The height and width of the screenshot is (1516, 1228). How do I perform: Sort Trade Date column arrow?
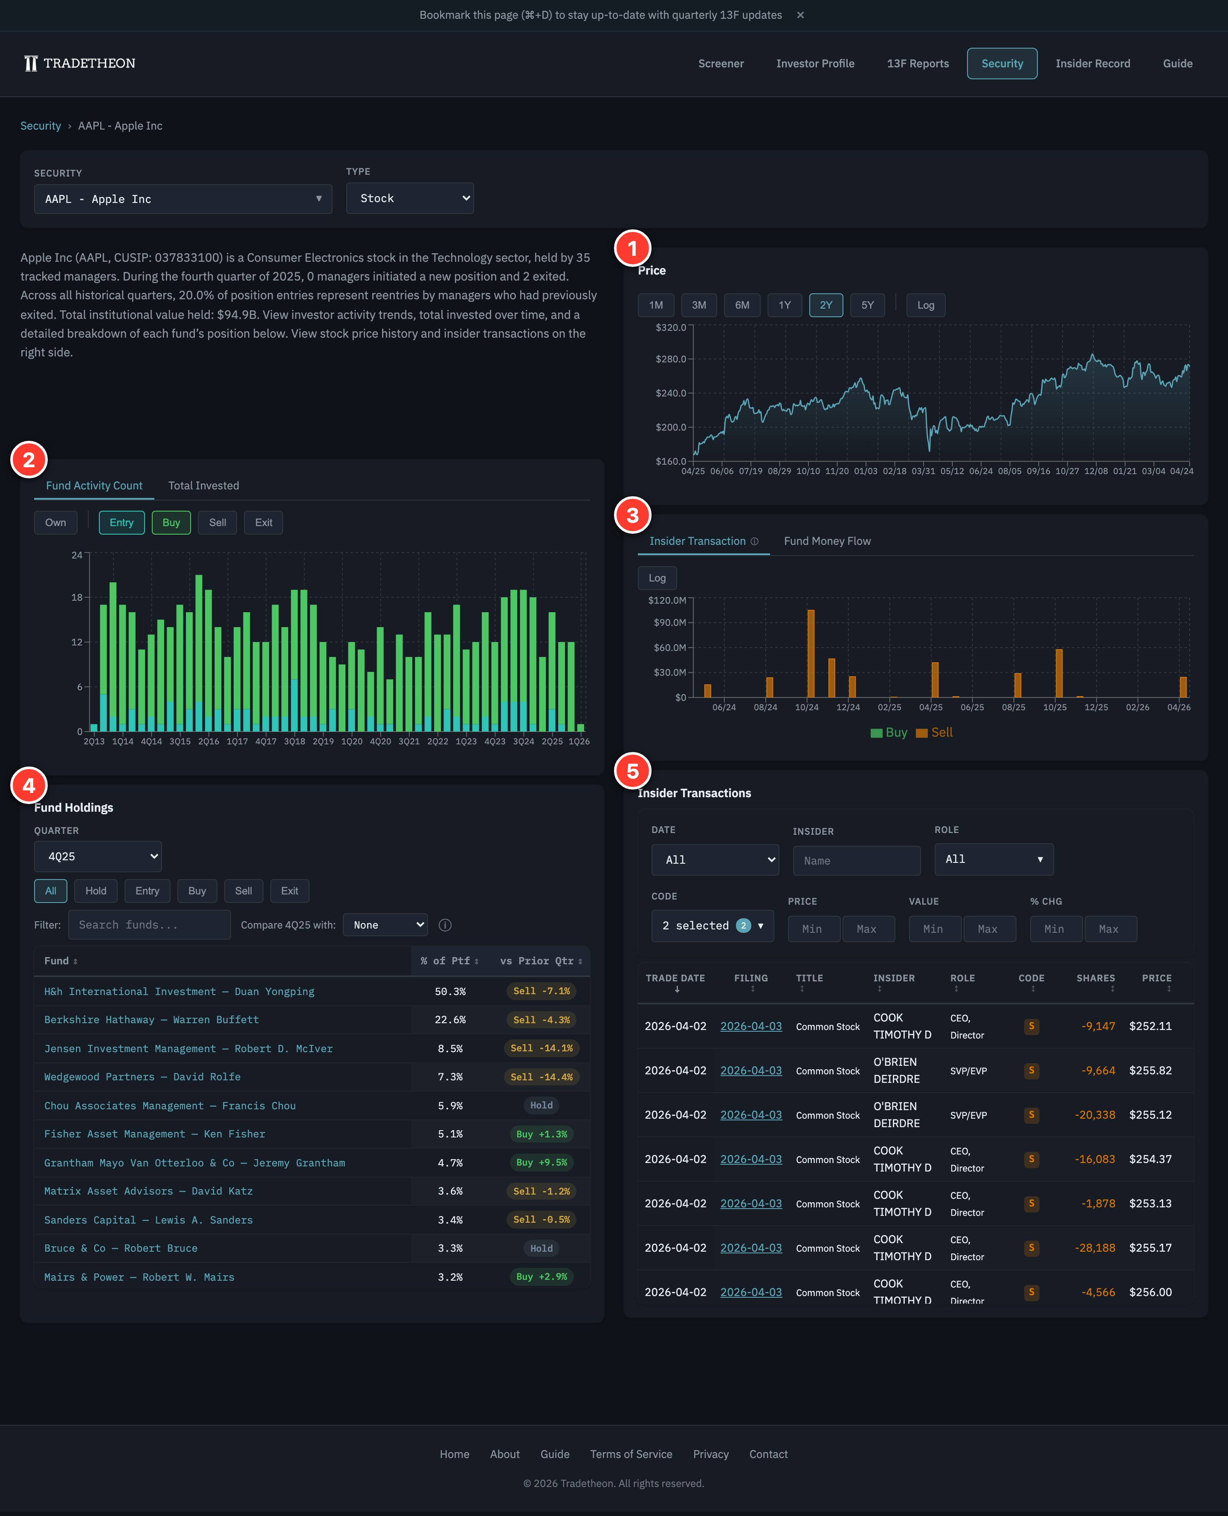coord(677,990)
